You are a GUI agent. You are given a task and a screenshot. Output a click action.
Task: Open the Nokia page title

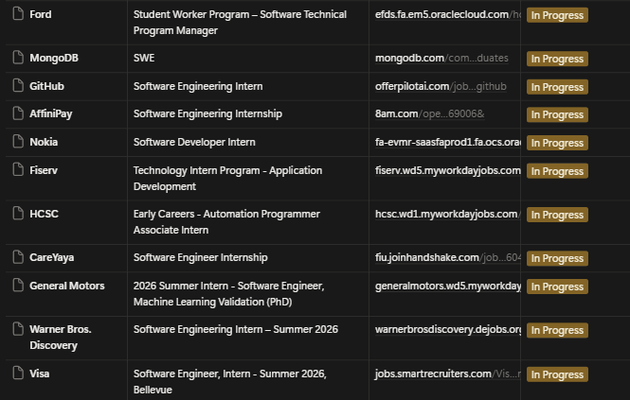[44, 142]
